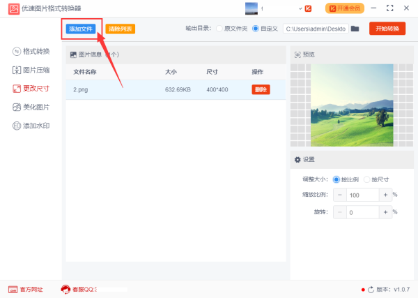Viewport: 418px width, 298px height.
Task: Choose 按比例 resize by ratio option
Action: click(x=337, y=179)
